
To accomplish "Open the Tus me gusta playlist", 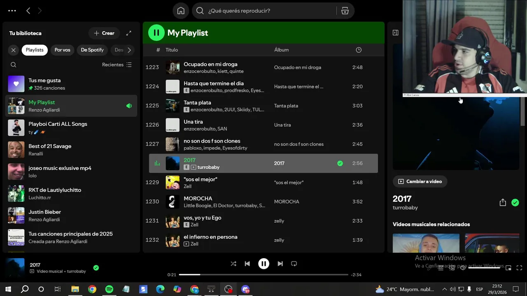I will [71, 84].
